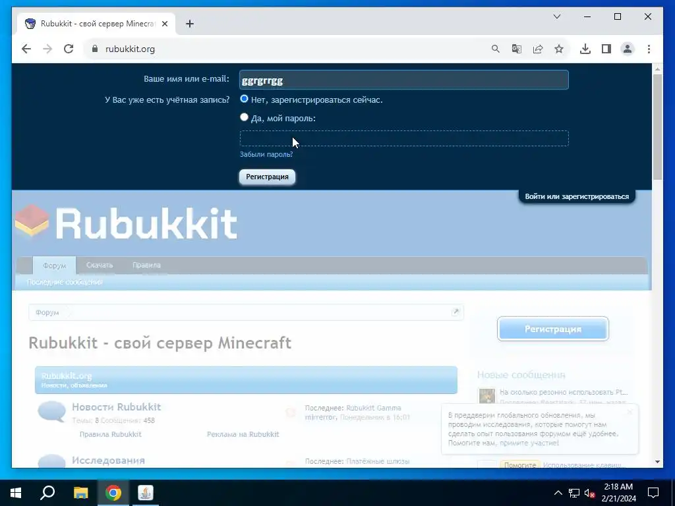
Task: Click the password input field
Action: [x=404, y=138]
